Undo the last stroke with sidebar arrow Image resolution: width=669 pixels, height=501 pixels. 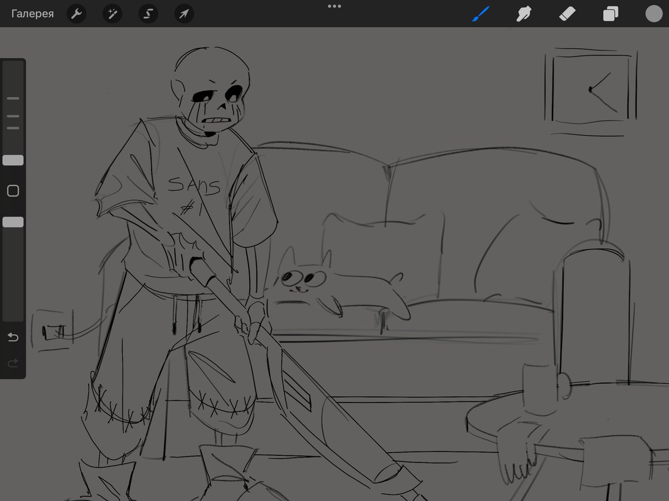[13, 337]
